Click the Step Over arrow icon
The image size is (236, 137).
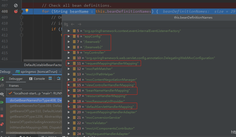(x=58, y=78)
